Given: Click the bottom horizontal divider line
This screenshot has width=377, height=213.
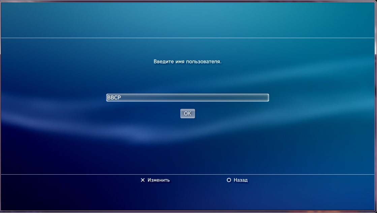Looking at the screenshot, I should [187, 174].
